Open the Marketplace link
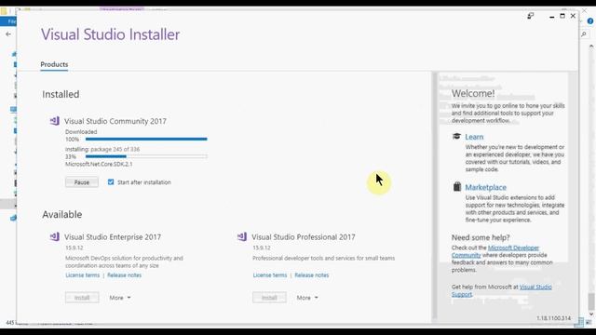The image size is (596, 335). click(x=485, y=187)
